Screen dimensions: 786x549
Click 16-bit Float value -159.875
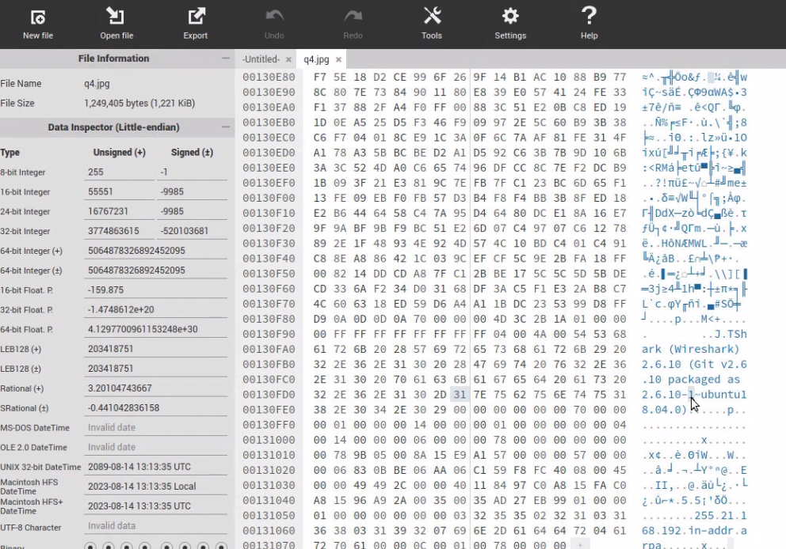[x=155, y=290]
